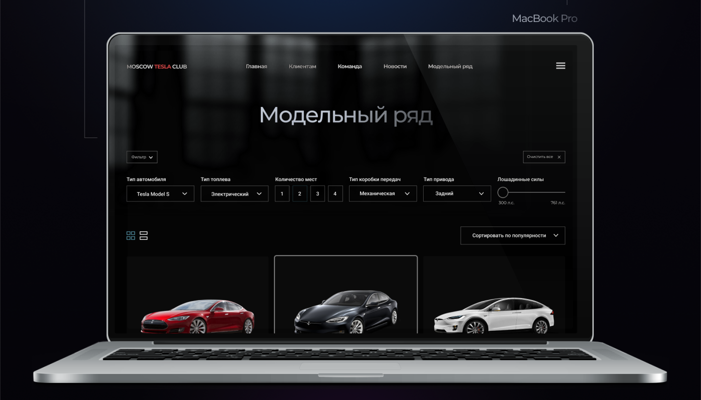Select the black Tesla car card
Image resolution: width=701 pixels, height=400 pixels.
[345, 295]
